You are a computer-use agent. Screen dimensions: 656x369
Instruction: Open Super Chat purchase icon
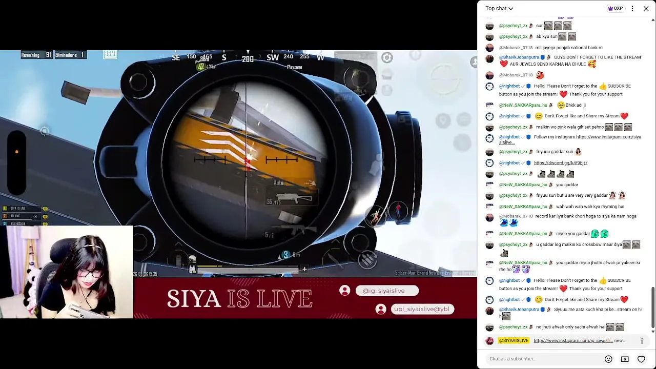pyautogui.click(x=625, y=359)
